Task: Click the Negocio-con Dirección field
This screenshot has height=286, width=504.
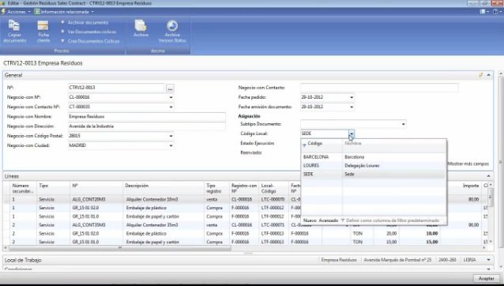Action: 147,126
